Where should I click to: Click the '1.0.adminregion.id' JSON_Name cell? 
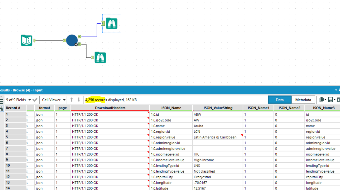click(171, 143)
